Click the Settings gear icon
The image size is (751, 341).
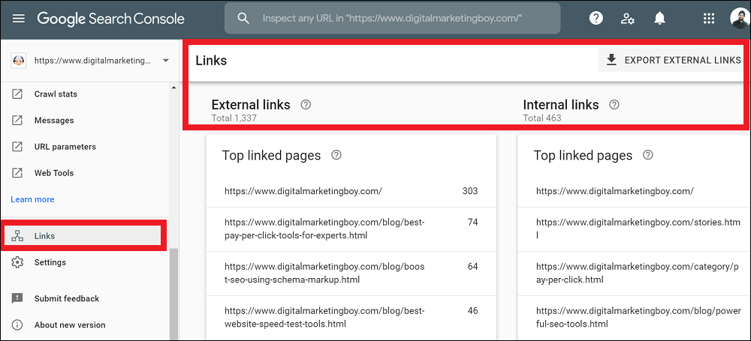[x=17, y=262]
